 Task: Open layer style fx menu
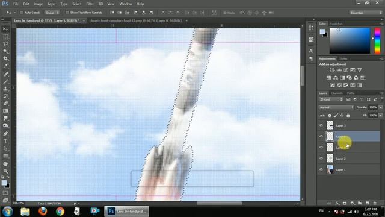[x=337, y=203]
